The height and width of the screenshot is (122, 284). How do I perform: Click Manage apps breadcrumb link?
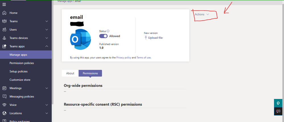coord(65,1)
